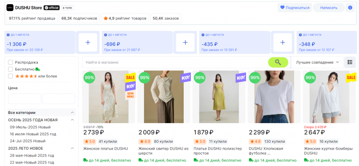Click the 5.0 star rating of Женское платье
Viewport: 359px width, 166px height.
[x=90, y=141]
